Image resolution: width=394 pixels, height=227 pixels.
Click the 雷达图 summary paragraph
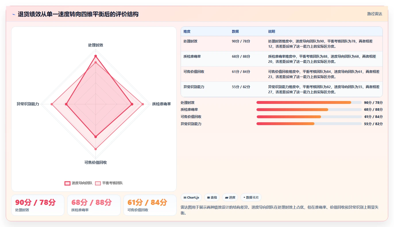[x=280, y=210]
